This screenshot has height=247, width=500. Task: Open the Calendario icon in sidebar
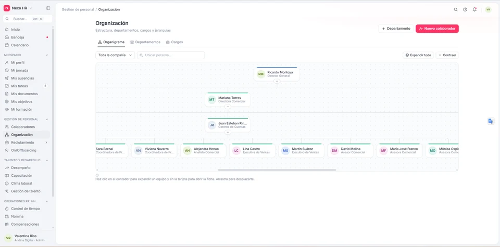coord(7,45)
